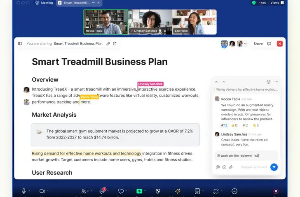Toggle the clap reaction with count 2
Viewport: 300px width, 197px height.
click(x=256, y=125)
